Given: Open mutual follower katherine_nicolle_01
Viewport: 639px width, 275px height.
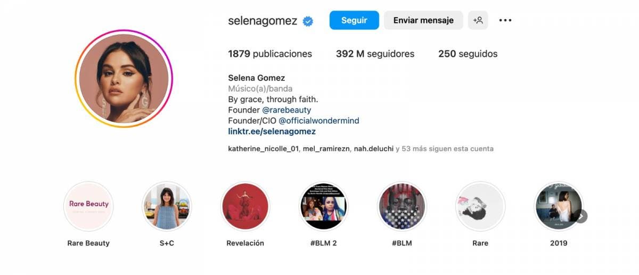Looking at the screenshot, I should pyautogui.click(x=263, y=149).
